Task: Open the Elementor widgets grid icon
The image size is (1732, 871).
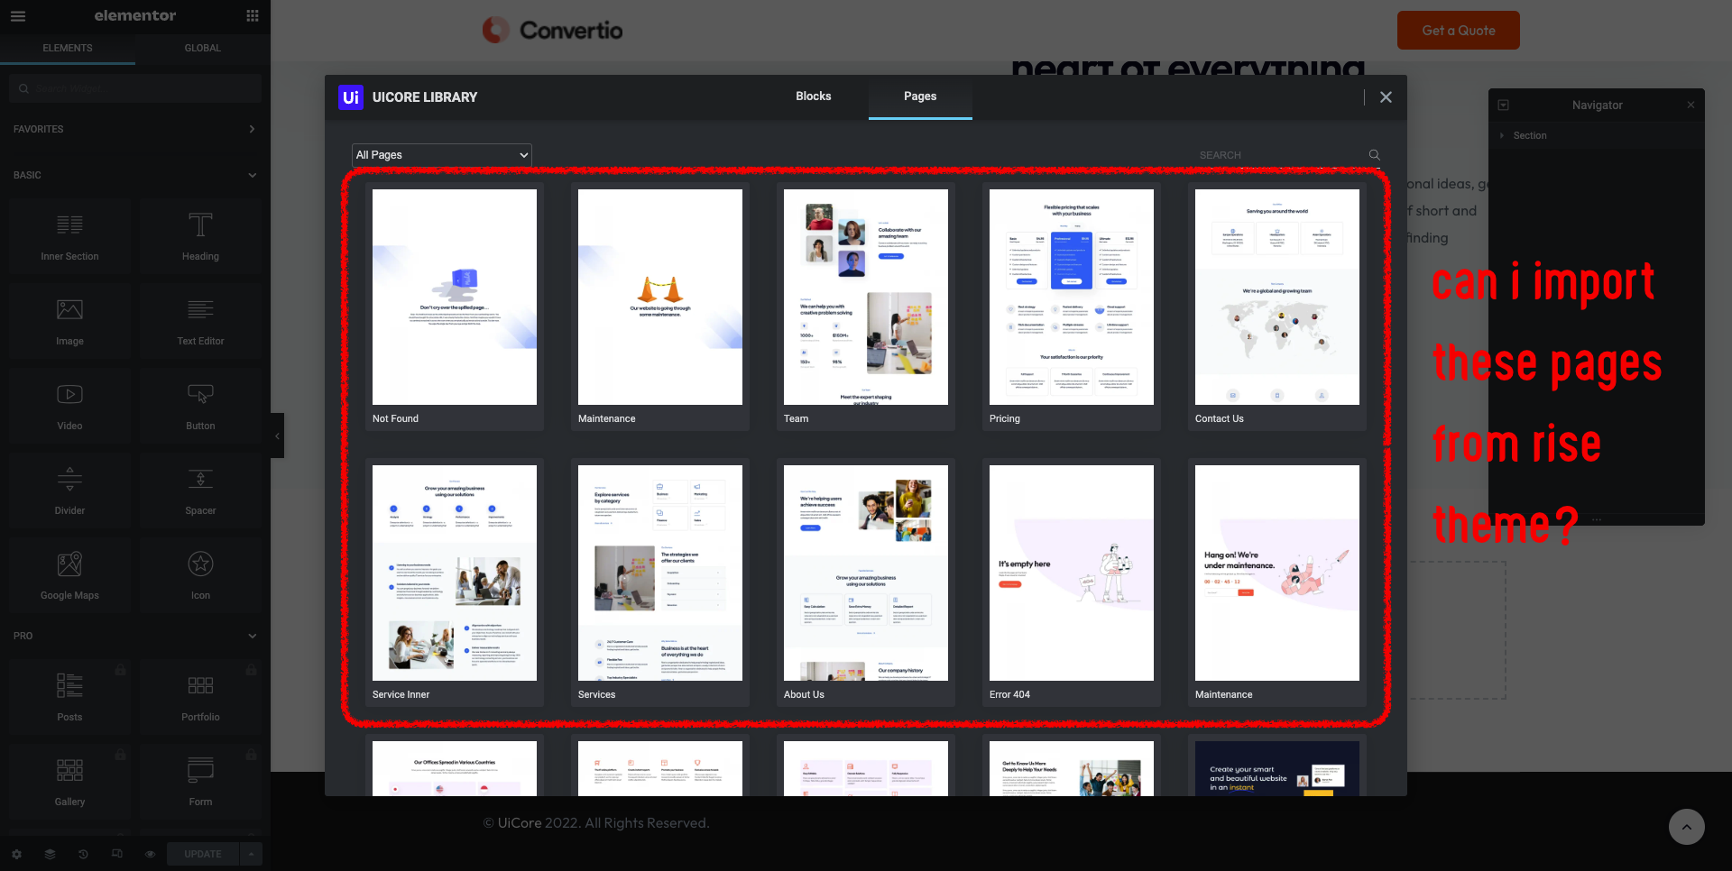Action: click(x=253, y=16)
